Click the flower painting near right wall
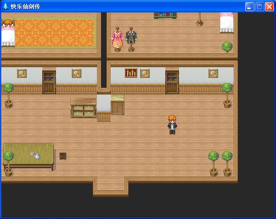Screen dimensions: 276x219 click(213, 73)
